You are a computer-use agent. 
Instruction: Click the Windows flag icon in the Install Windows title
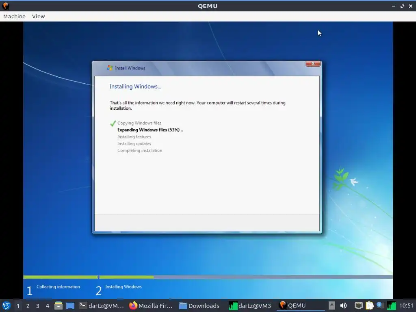[x=110, y=68]
